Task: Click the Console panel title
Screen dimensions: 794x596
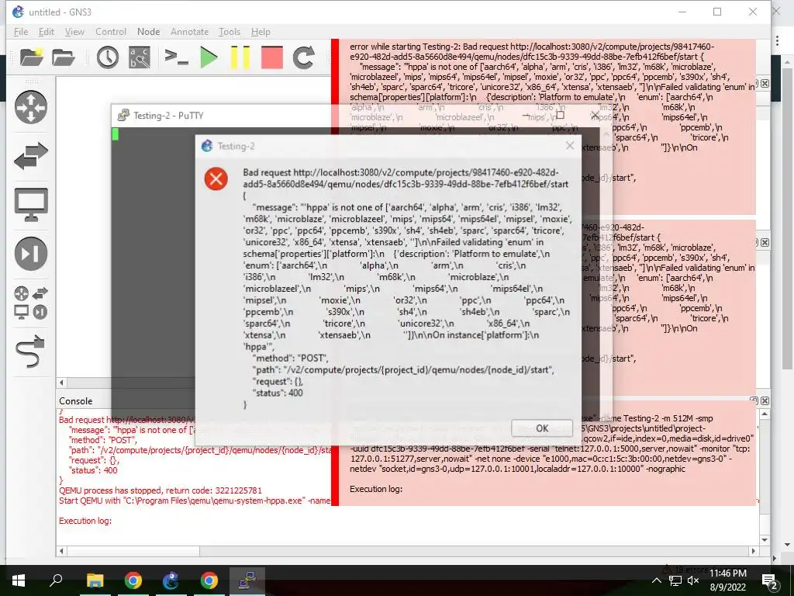Action: [75, 401]
